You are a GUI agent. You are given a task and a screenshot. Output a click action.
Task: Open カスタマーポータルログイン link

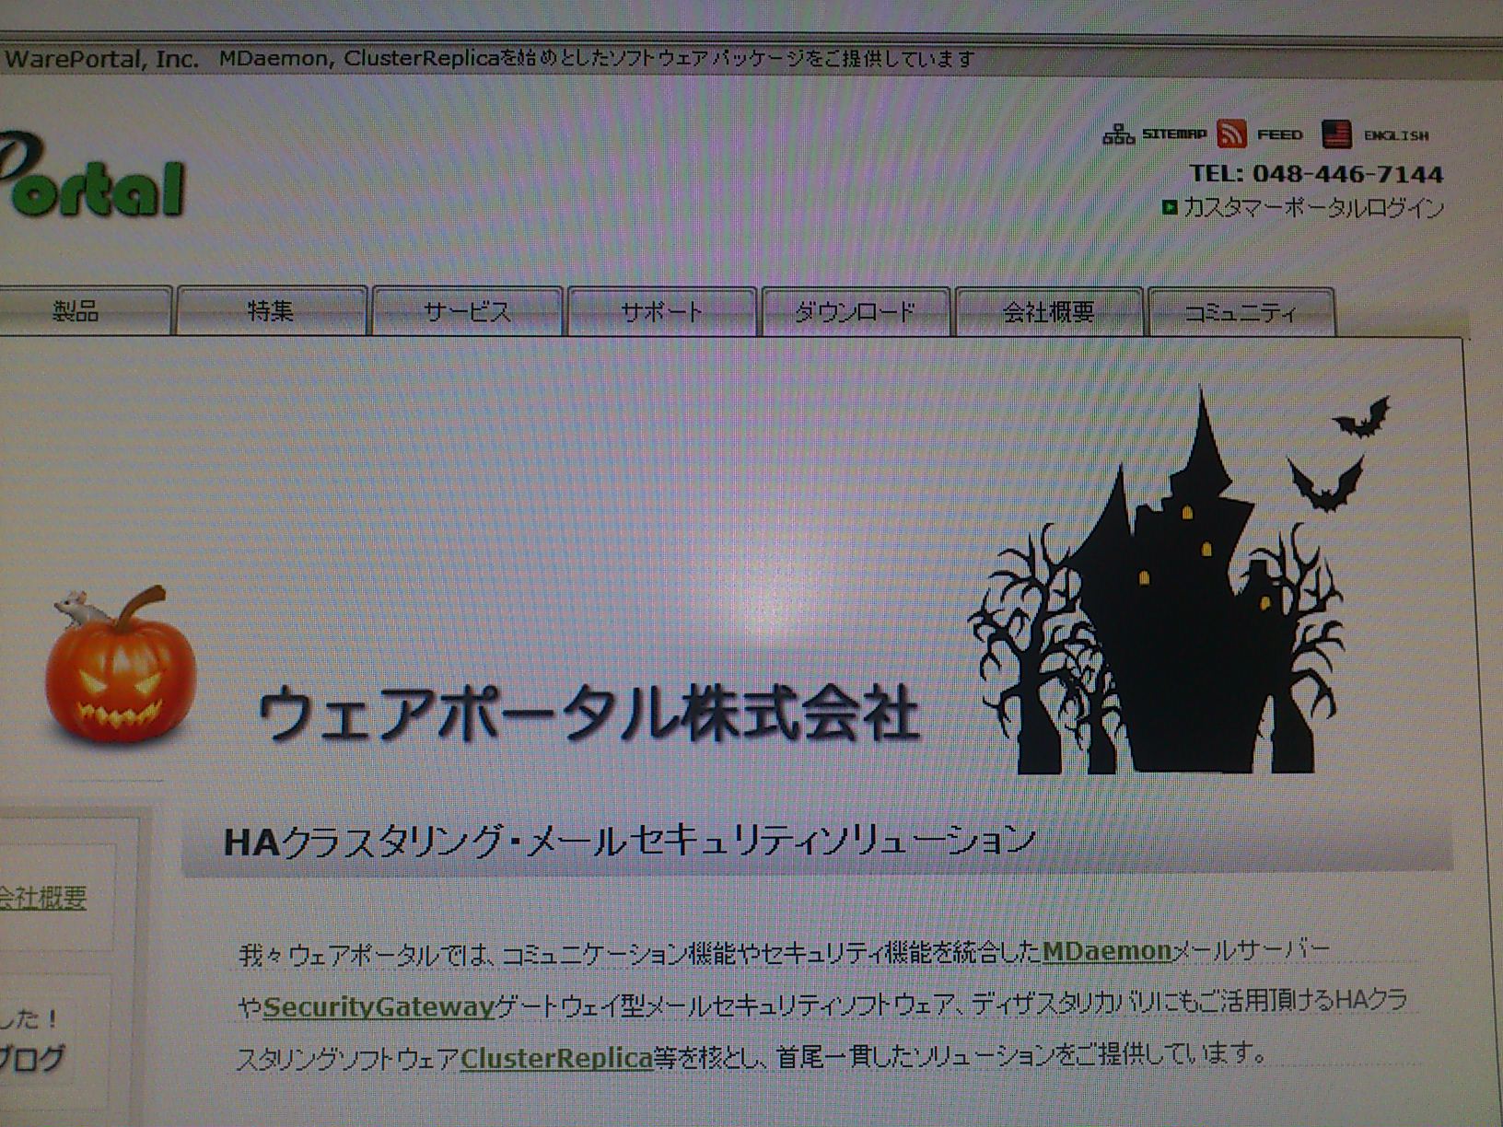pos(1313,208)
